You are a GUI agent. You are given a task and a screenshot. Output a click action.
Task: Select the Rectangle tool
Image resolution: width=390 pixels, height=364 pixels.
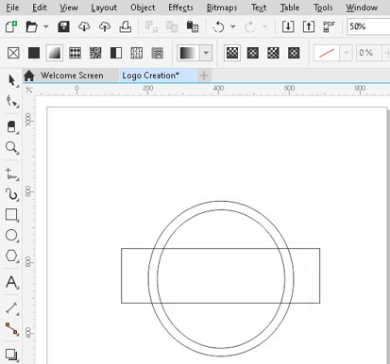(11, 215)
